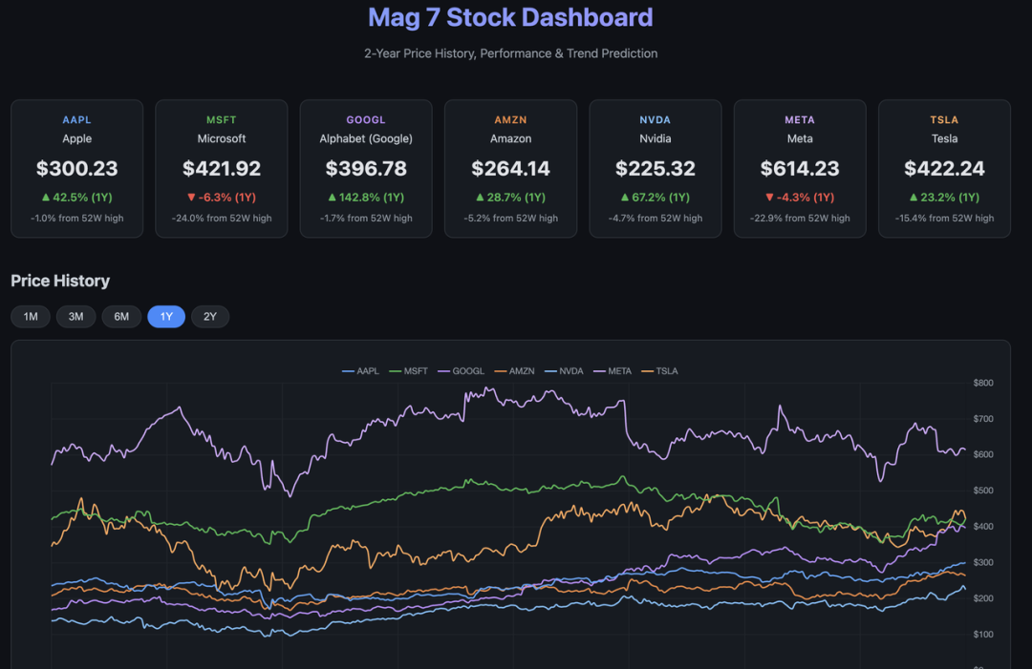This screenshot has height=669, width=1032.
Task: Select the NVDA ticker label
Action: pos(655,120)
